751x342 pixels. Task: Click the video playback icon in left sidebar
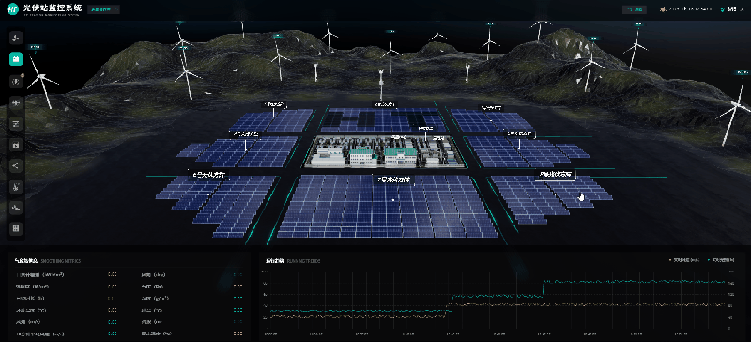16,145
